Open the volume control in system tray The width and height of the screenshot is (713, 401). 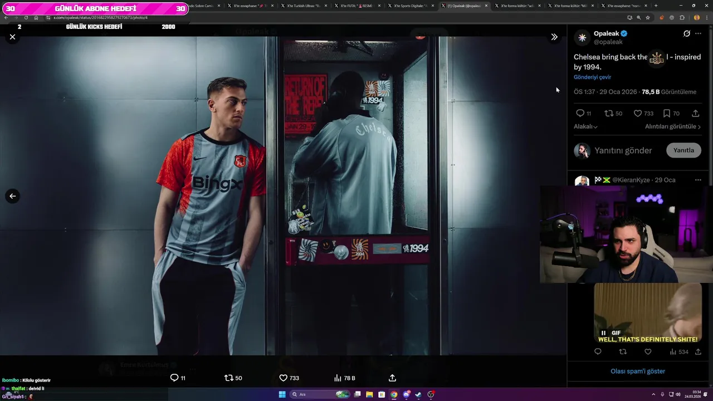point(678,394)
